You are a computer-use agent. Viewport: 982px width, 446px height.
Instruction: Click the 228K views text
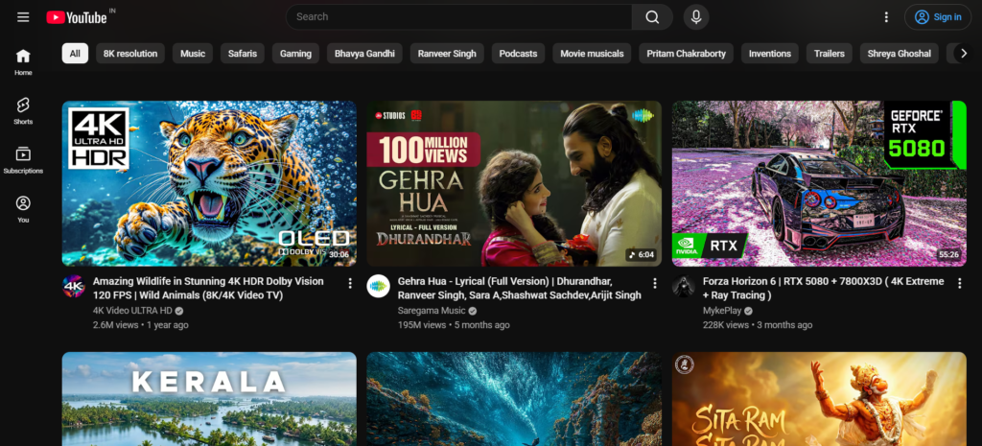tap(725, 325)
